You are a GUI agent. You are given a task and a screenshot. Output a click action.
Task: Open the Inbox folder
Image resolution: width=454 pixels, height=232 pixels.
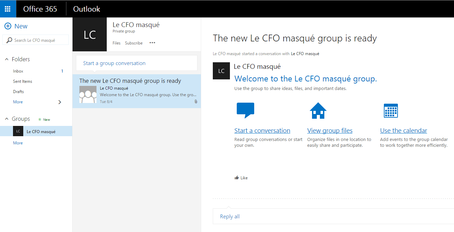click(18, 71)
